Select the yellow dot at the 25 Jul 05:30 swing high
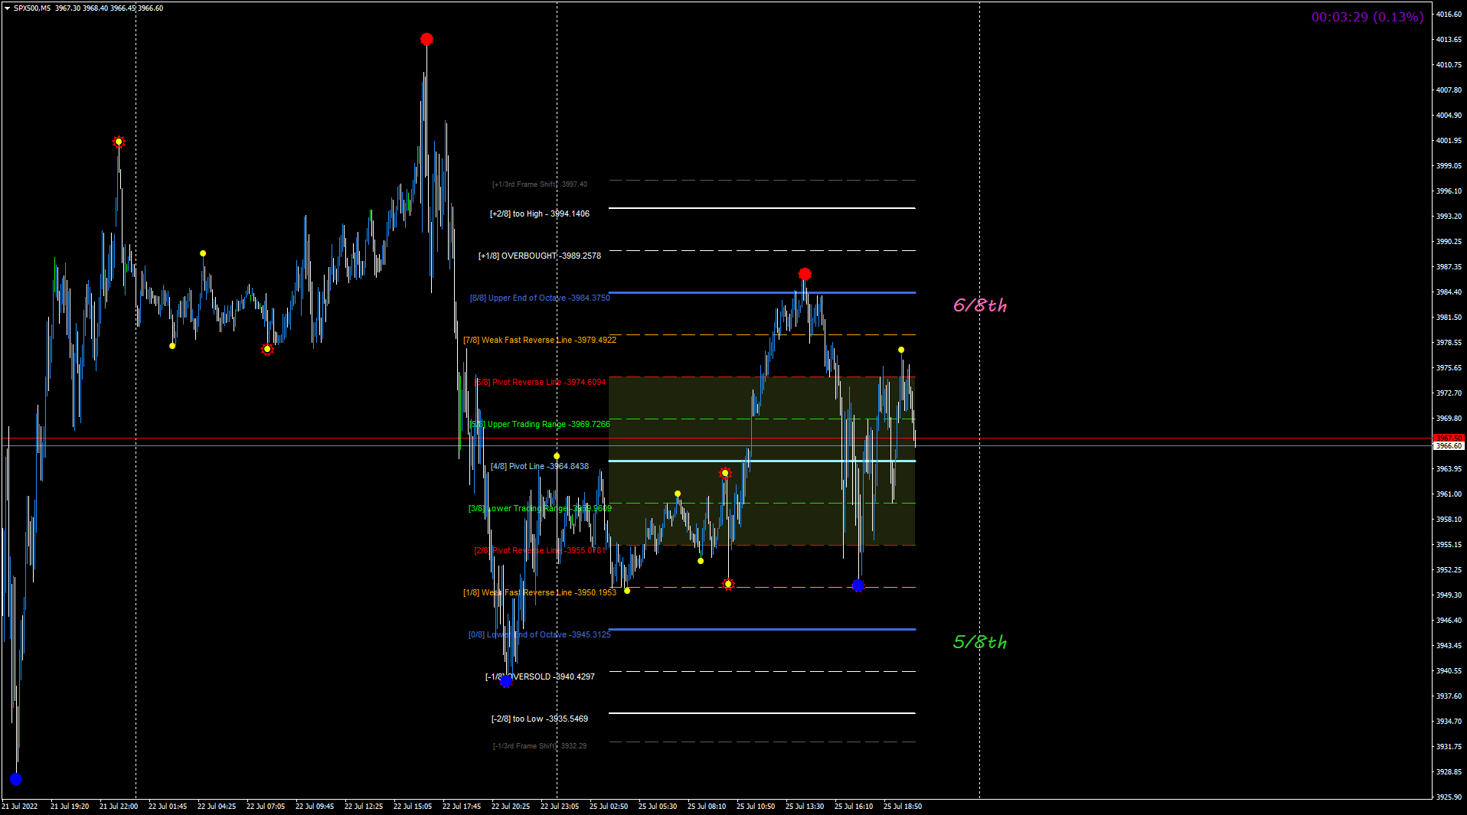The width and height of the screenshot is (1467, 815). tap(678, 494)
